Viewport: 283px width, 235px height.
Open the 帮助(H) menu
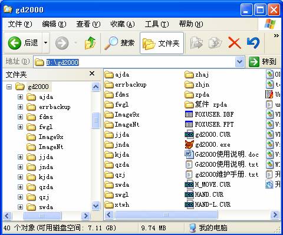tap(191, 24)
